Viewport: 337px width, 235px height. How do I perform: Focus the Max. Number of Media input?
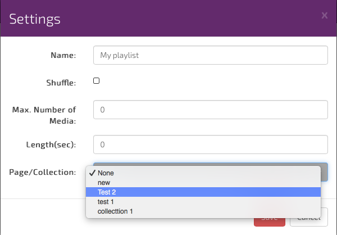coord(210,110)
